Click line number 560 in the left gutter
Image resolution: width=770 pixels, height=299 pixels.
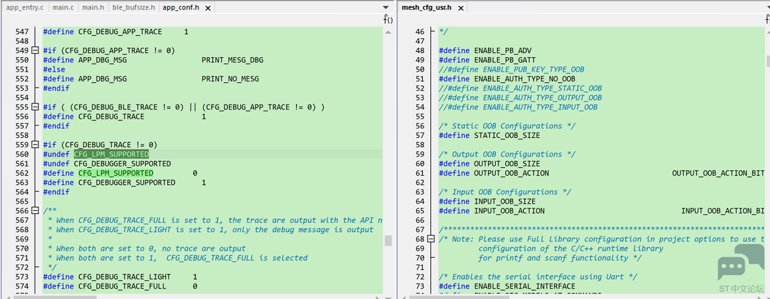22,154
